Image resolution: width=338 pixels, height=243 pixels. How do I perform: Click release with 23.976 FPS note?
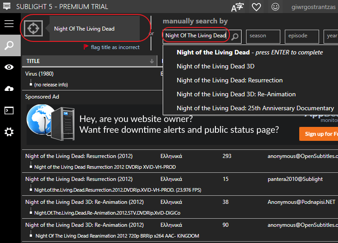(118, 190)
